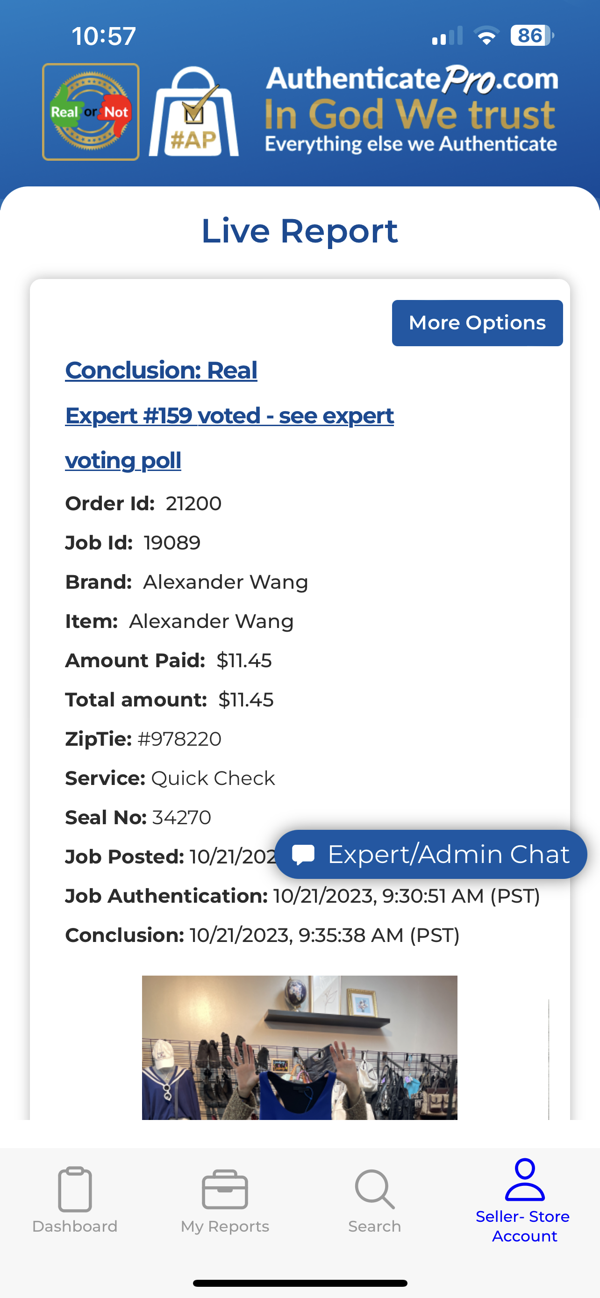View Expert #159 voting poll link
This screenshot has width=600, height=1298.
pyautogui.click(x=229, y=416)
